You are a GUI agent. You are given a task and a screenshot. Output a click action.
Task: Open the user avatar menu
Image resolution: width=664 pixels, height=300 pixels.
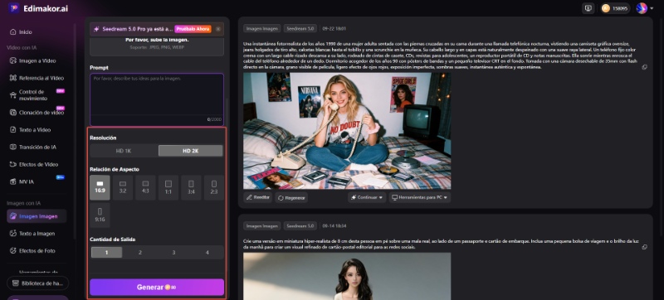tap(644, 8)
